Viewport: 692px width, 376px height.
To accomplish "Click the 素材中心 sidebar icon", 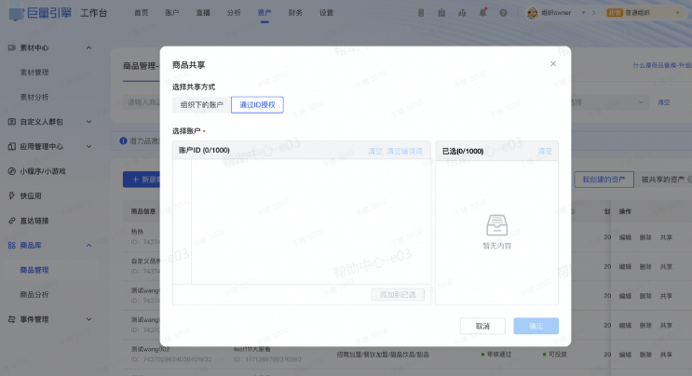I will (12, 47).
